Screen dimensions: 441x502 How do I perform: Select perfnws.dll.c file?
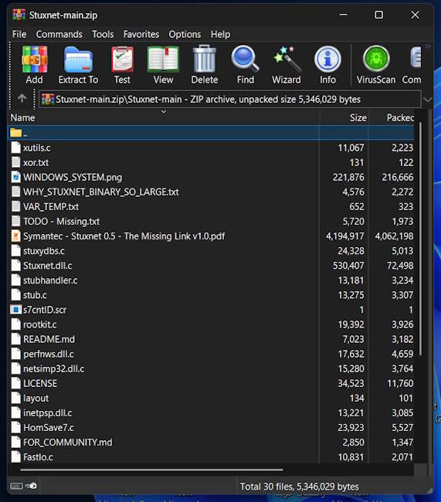49,354
